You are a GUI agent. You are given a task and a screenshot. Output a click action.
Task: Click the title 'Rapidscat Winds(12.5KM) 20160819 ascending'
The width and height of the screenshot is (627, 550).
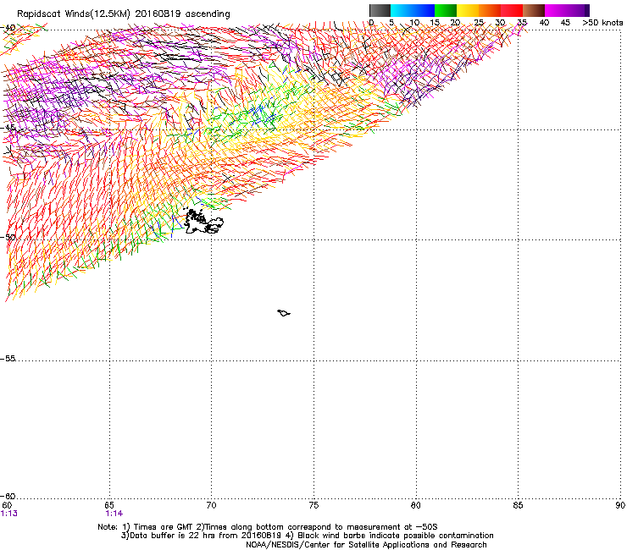(x=124, y=14)
